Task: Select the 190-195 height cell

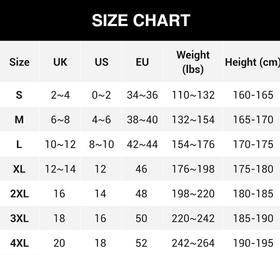Action: pyautogui.click(x=253, y=243)
